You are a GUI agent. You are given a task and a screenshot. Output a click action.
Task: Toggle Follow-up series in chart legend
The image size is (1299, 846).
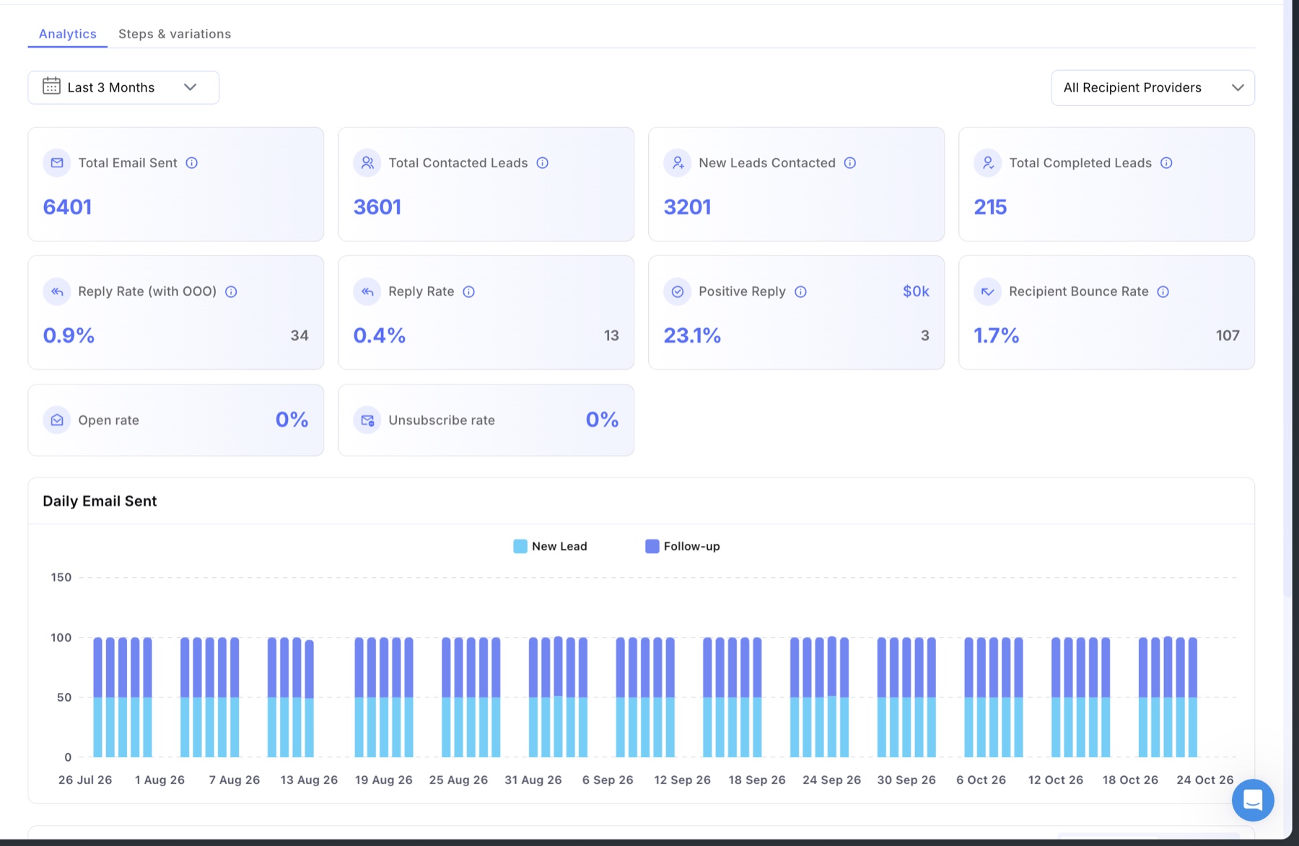pyautogui.click(x=683, y=546)
